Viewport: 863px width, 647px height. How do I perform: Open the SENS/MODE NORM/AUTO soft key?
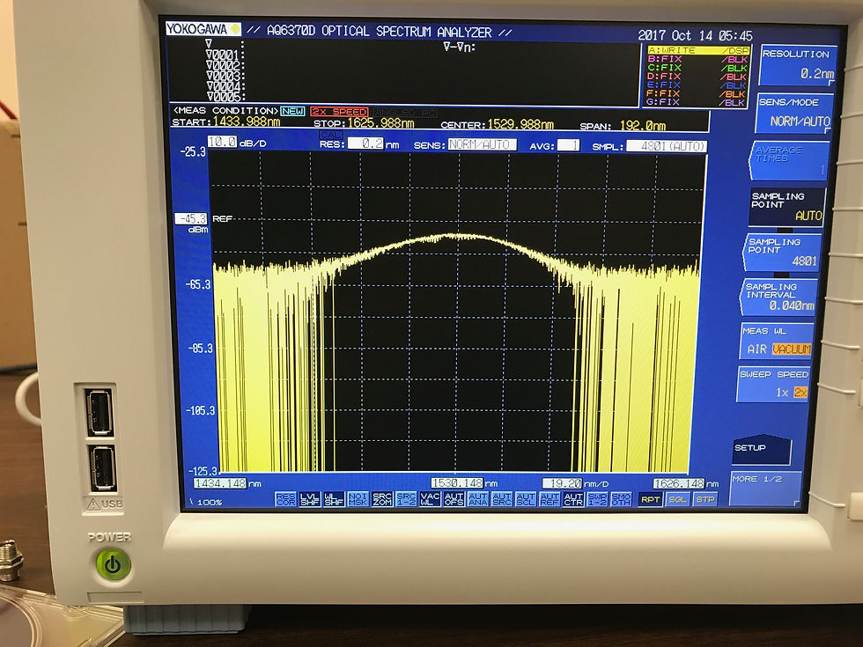pyautogui.click(x=794, y=113)
